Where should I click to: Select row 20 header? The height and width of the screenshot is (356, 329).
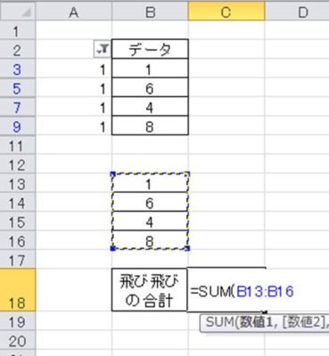tap(18, 340)
